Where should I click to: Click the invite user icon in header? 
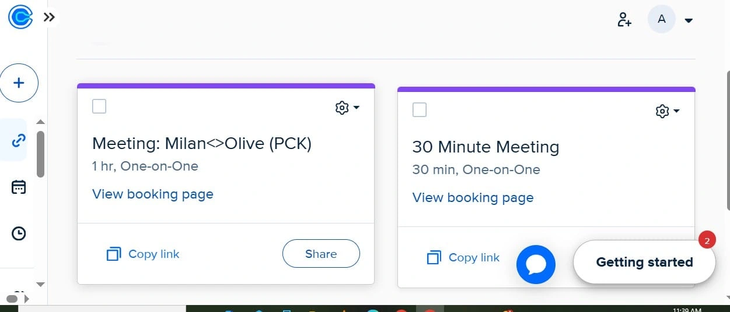tap(624, 20)
